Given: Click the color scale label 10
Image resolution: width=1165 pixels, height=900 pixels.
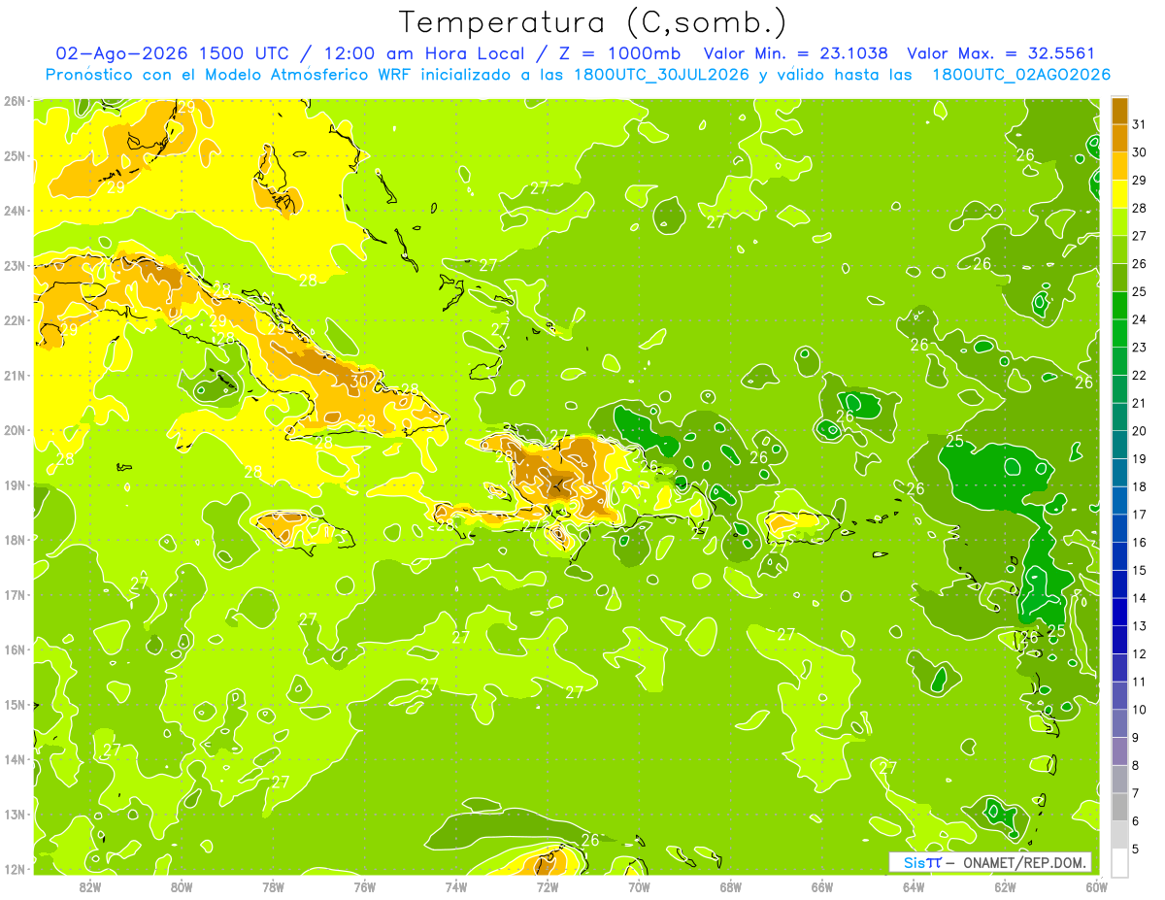Looking at the screenshot, I should tap(1140, 710).
